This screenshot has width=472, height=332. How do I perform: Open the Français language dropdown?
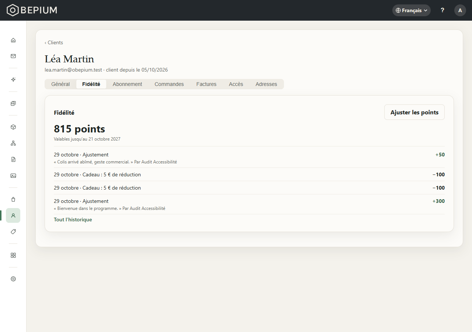click(x=412, y=10)
